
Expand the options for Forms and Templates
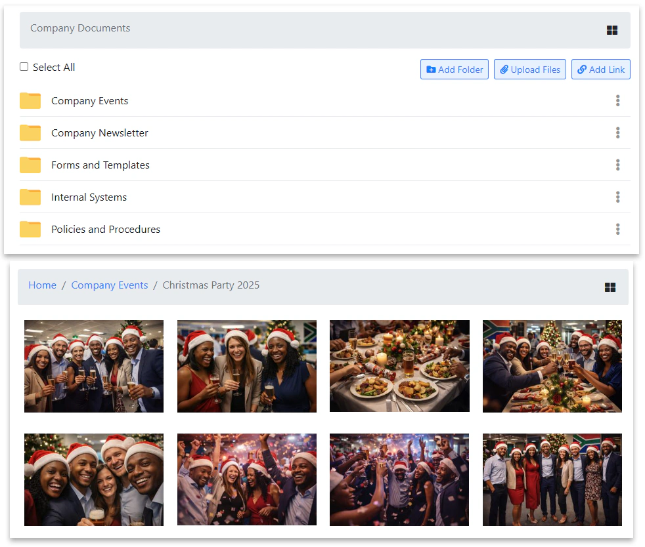617,165
